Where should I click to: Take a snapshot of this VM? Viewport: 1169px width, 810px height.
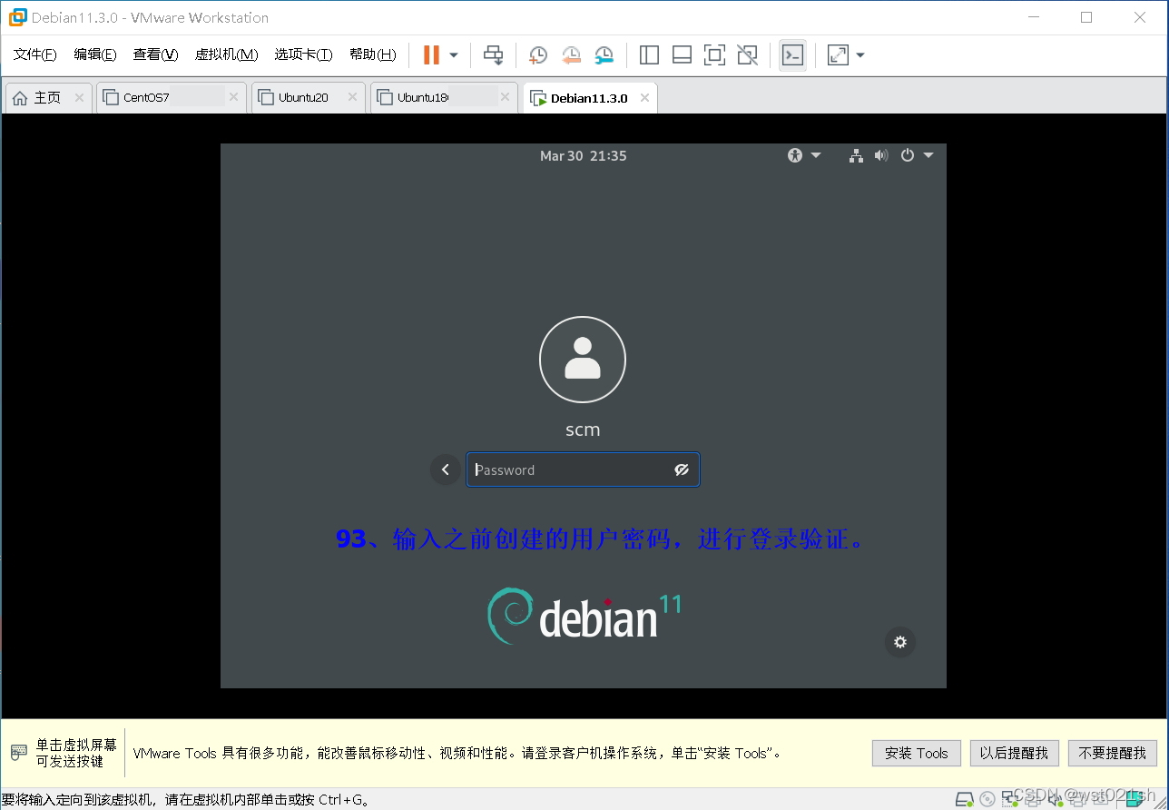(x=538, y=55)
